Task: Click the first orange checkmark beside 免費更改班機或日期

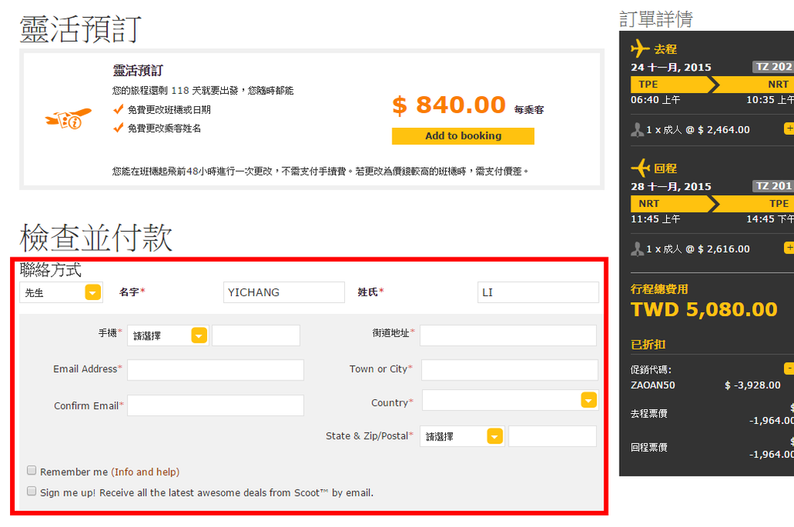Action: (119, 108)
